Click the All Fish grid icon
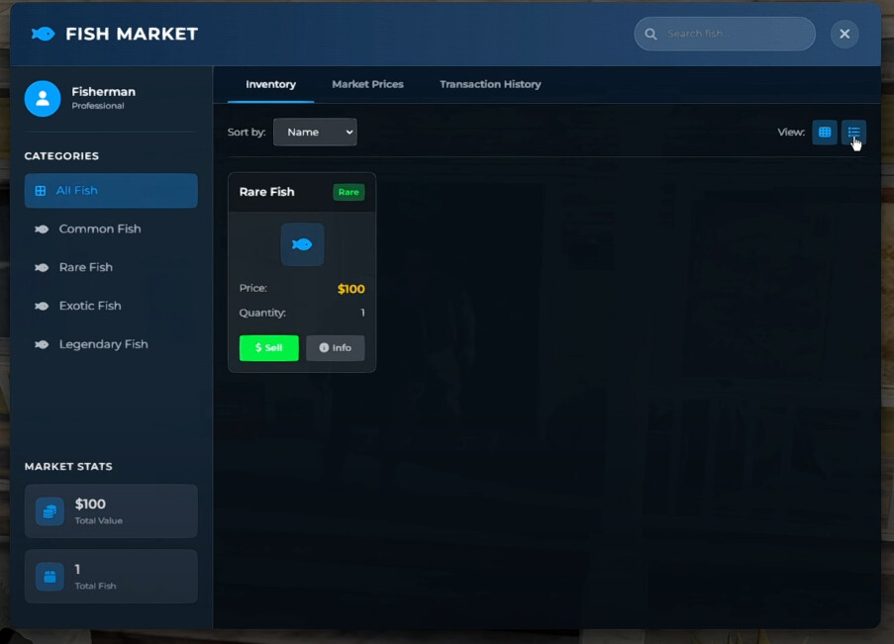The width and height of the screenshot is (894, 644). click(40, 191)
